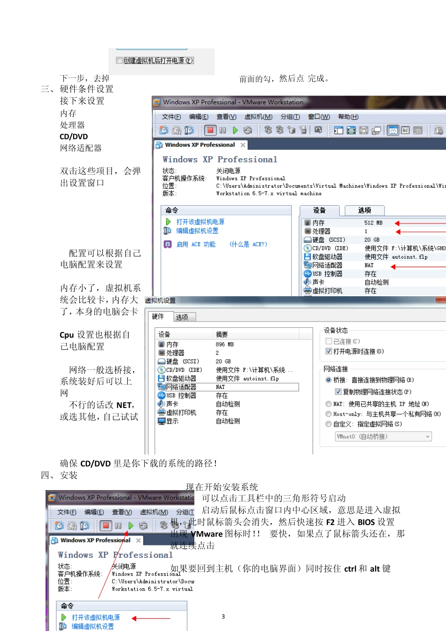Click the revert snapshot icon in upper VMware toolbar
The height and width of the screenshot is (631, 446).
177,130
